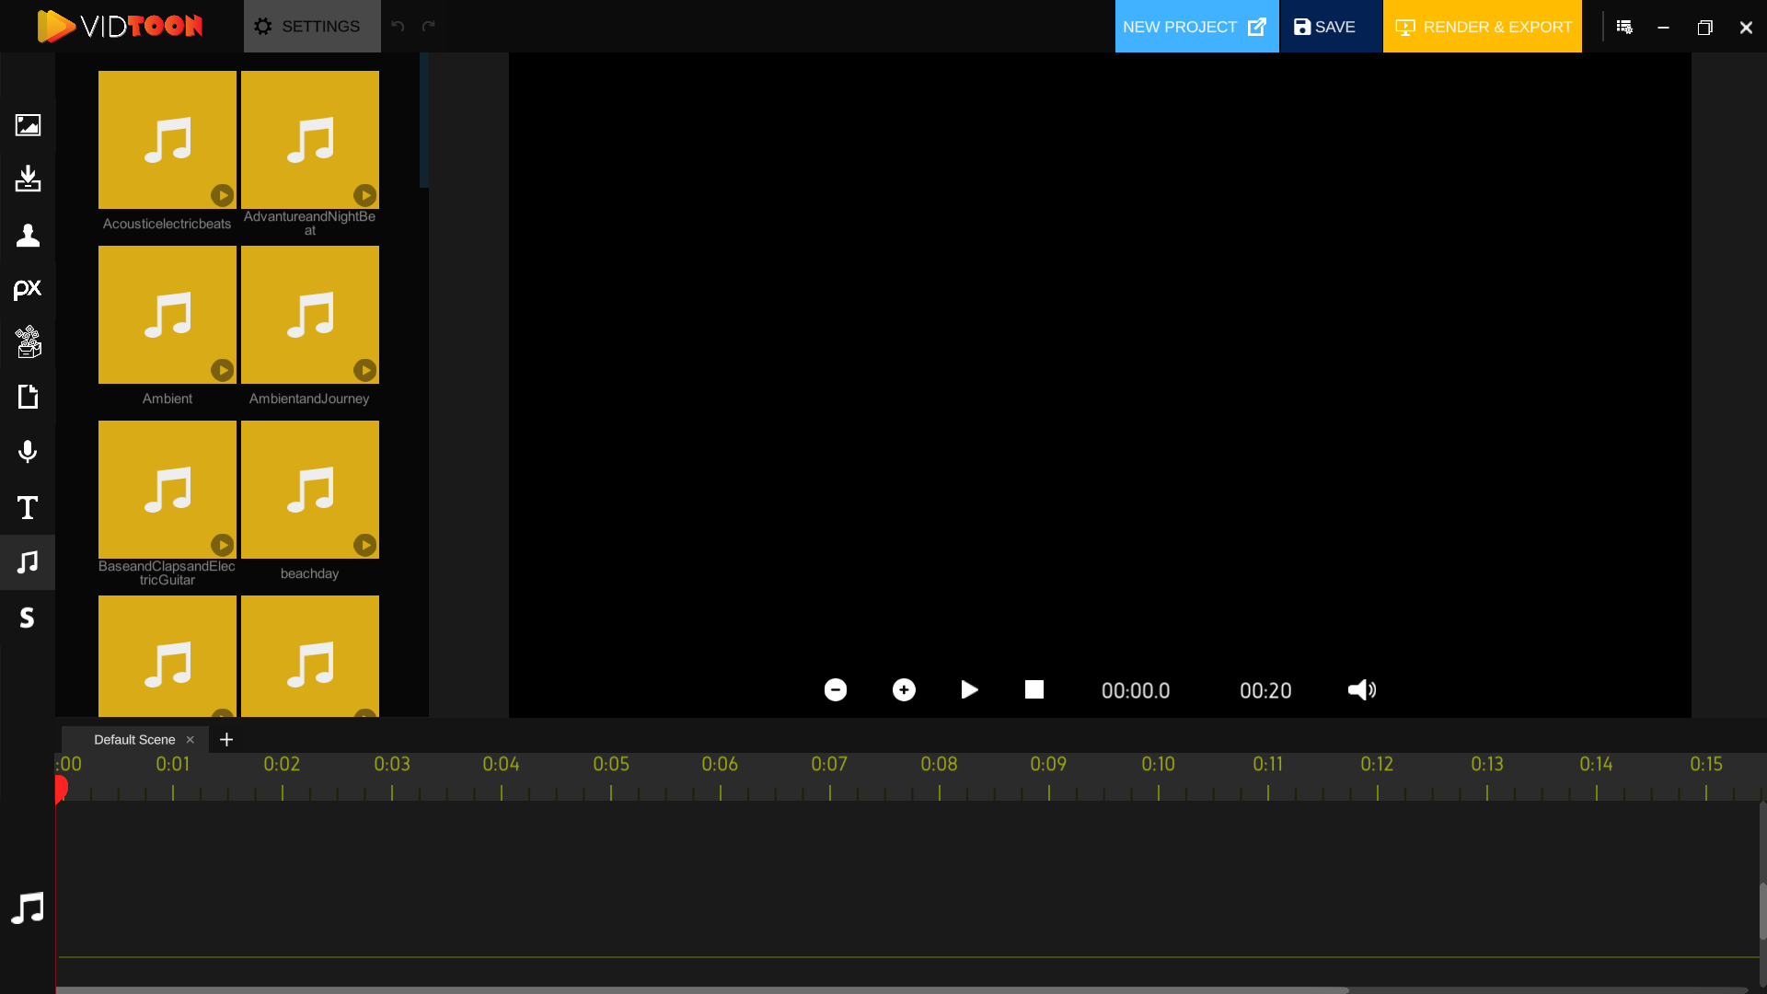Open the blank page sidebar icon
The width and height of the screenshot is (1767, 994).
(28, 397)
